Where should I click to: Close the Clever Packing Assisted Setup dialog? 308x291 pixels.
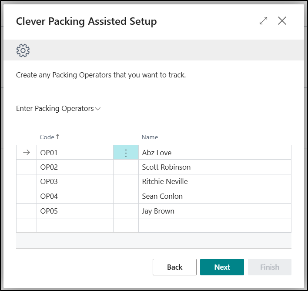tap(282, 21)
